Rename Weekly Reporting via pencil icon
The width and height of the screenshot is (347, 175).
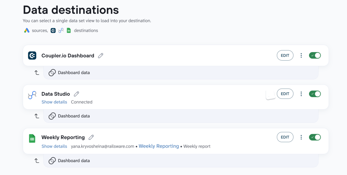pyautogui.click(x=91, y=137)
